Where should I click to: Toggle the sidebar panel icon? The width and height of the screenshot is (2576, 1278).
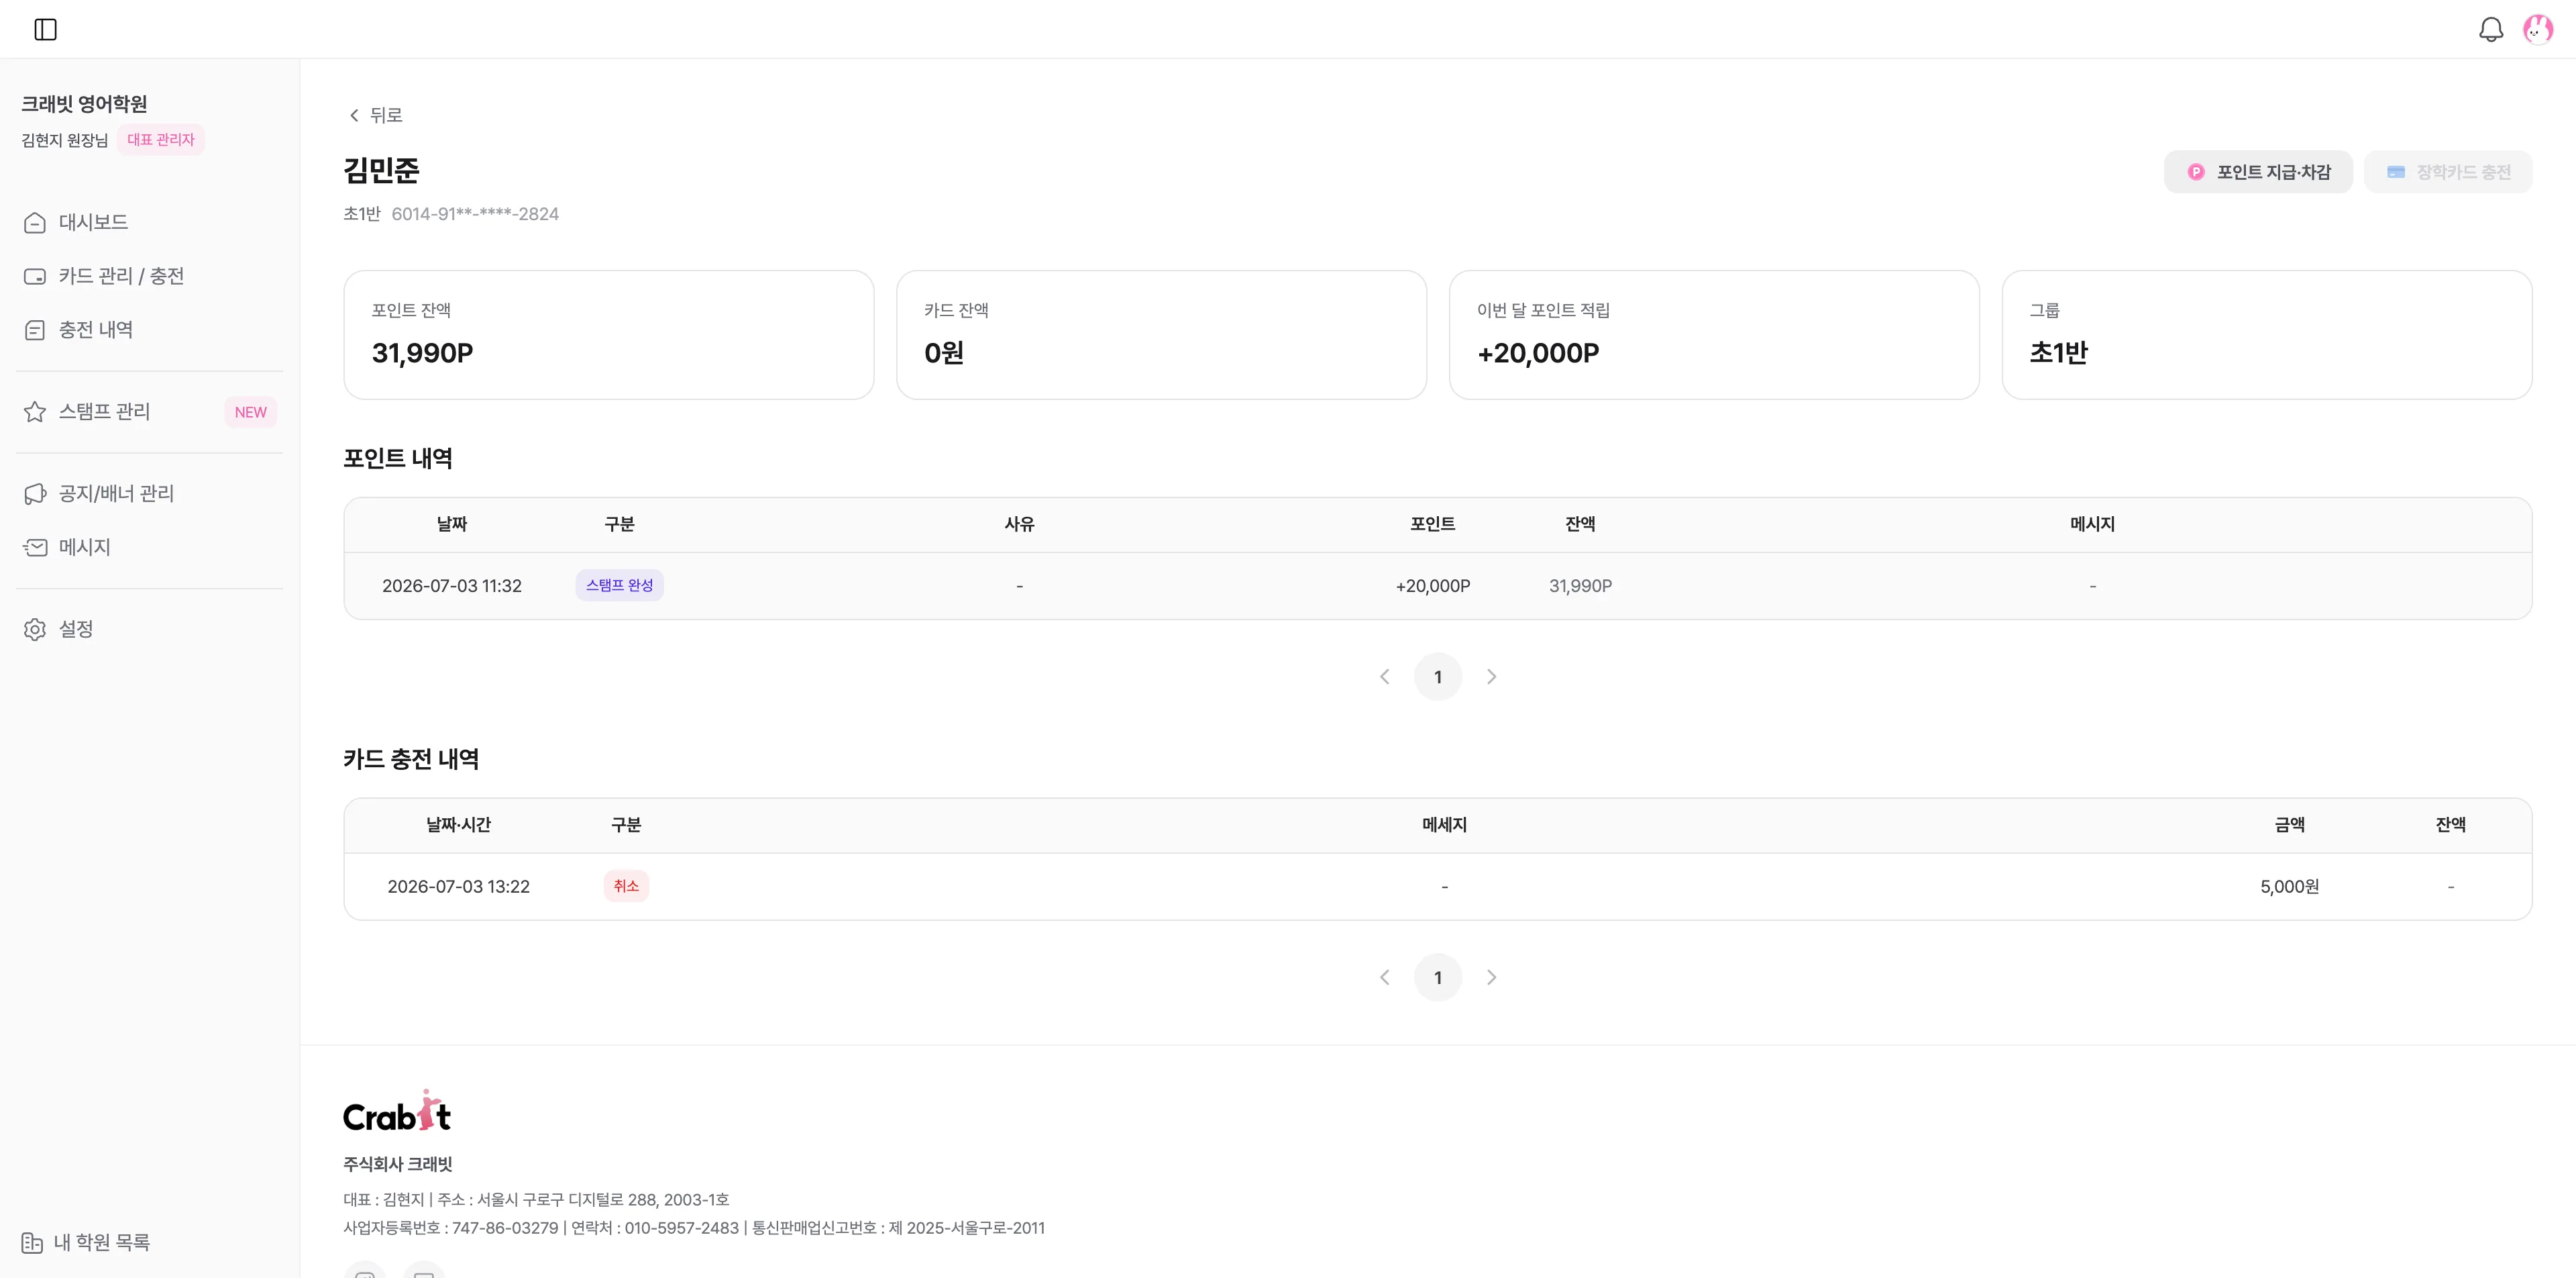click(46, 29)
